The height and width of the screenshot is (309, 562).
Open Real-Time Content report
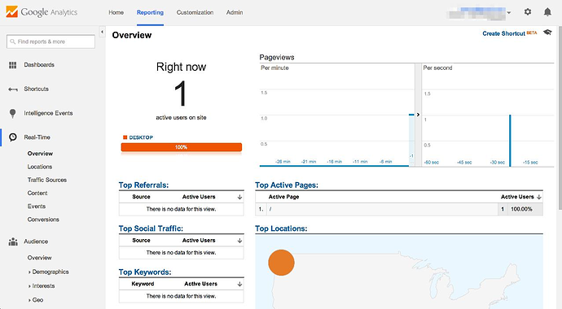(37, 194)
